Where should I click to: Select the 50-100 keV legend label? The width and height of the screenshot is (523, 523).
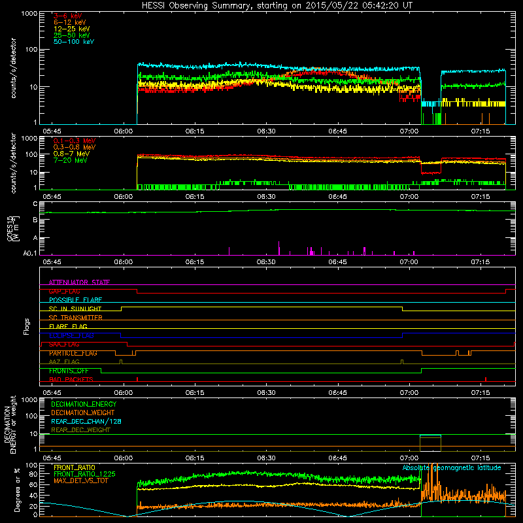[x=74, y=42]
